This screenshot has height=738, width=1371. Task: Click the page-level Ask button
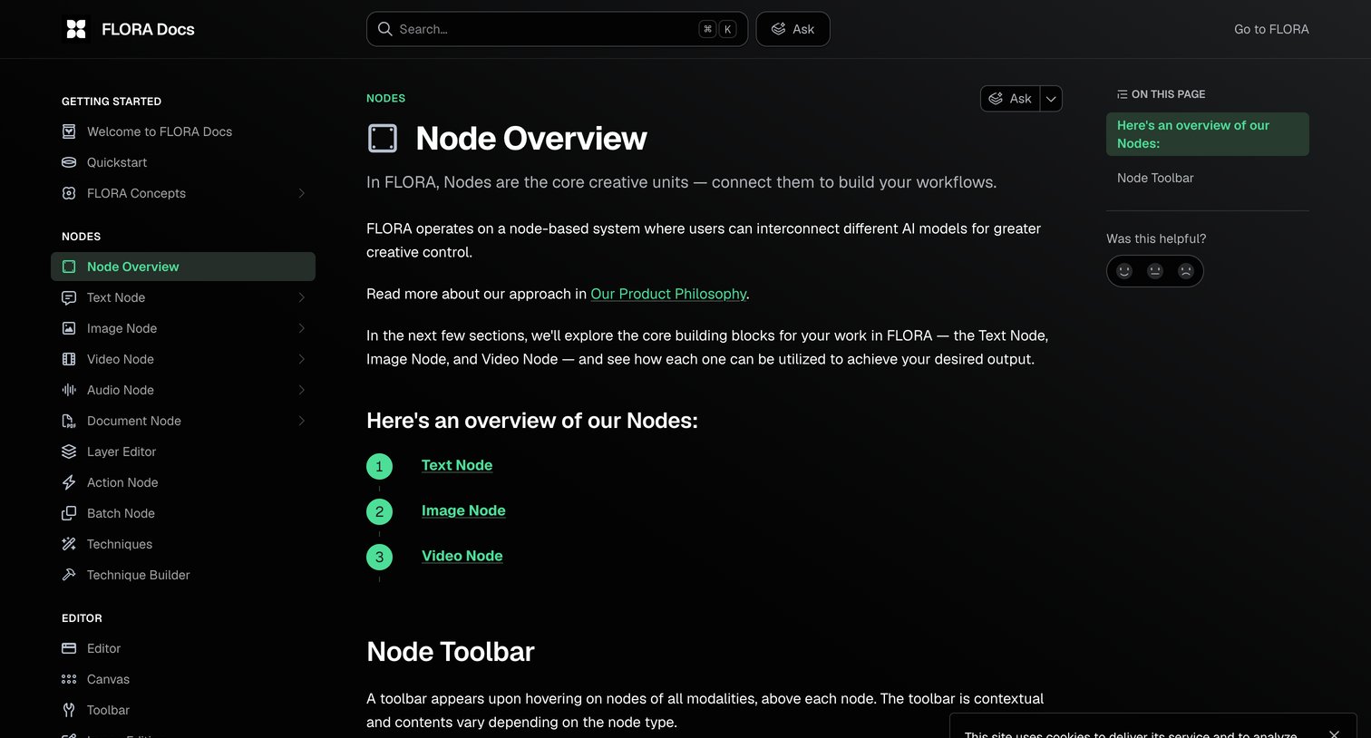pos(1010,99)
